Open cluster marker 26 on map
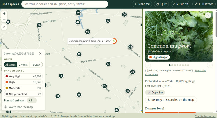This screenshot has height=118, width=217. pyautogui.click(x=124, y=15)
